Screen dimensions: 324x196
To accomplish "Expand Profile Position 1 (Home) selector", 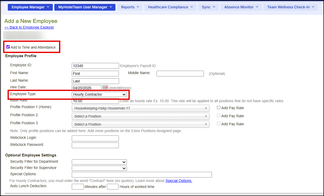I will pos(140,108).
